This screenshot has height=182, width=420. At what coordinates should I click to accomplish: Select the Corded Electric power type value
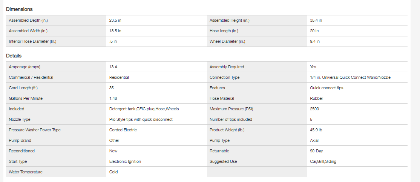click(123, 130)
